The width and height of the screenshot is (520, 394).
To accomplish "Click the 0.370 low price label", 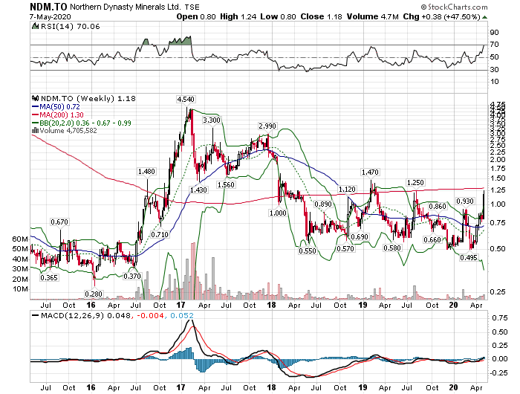I will point(132,276).
